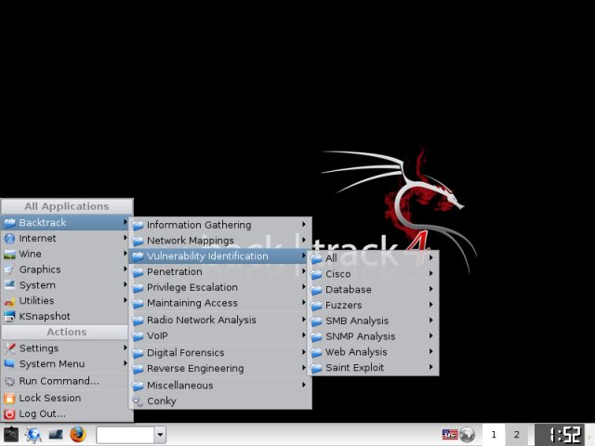Click the VoIP folder icon
The width and height of the screenshot is (595, 446).
click(x=138, y=336)
